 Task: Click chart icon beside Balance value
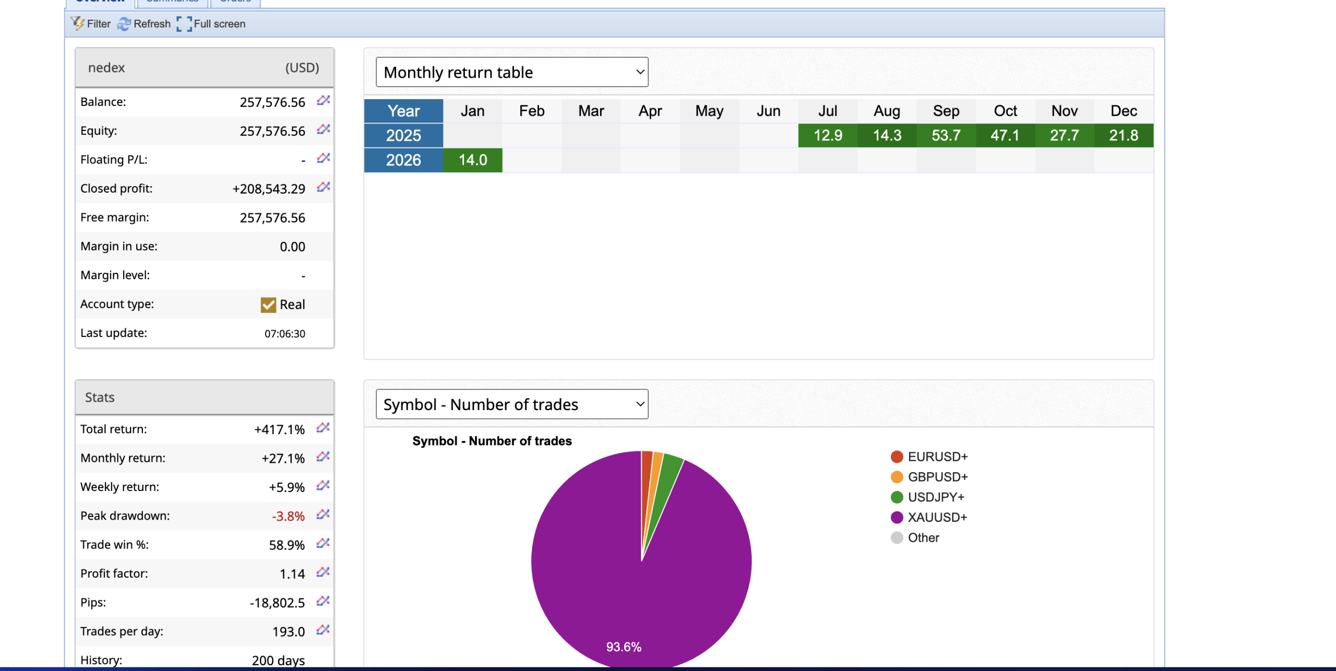[x=323, y=101]
